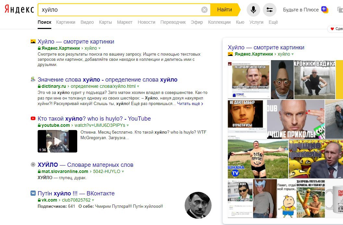Open the Кью tab
Image resolution: width=343 pixels, height=225 pixels.
pyautogui.click(x=240, y=22)
